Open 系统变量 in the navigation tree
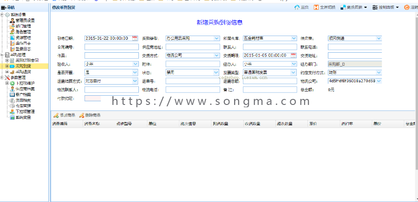Image resolution: width=418 pixels, height=202 pixels. click(23, 117)
